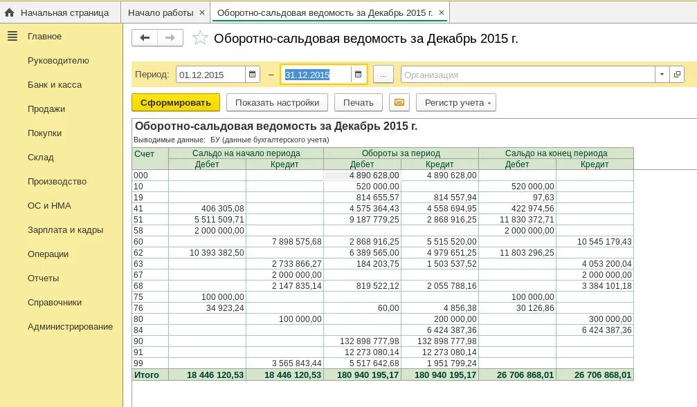
Task: Open the Банк и касса section
Action: point(55,85)
